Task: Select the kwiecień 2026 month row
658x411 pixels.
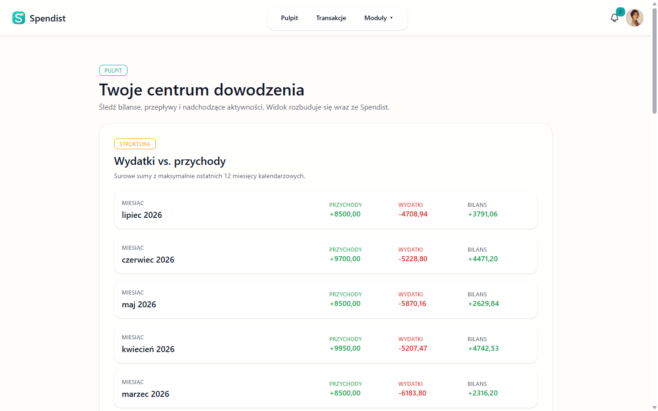Action: click(326, 344)
